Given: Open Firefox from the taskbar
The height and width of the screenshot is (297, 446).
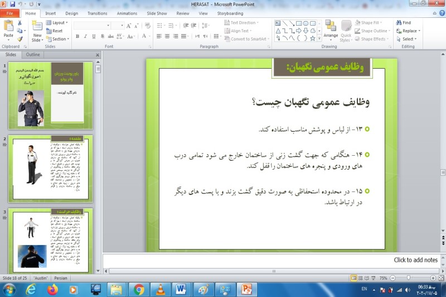Looking at the screenshot, I should pos(53,289).
